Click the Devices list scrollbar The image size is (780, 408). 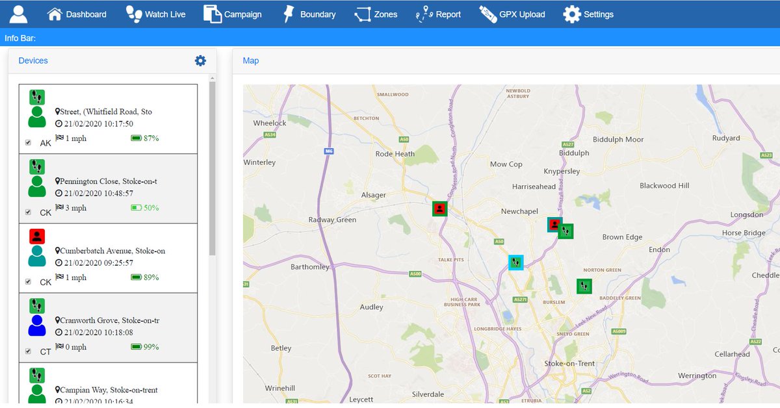[x=212, y=169]
